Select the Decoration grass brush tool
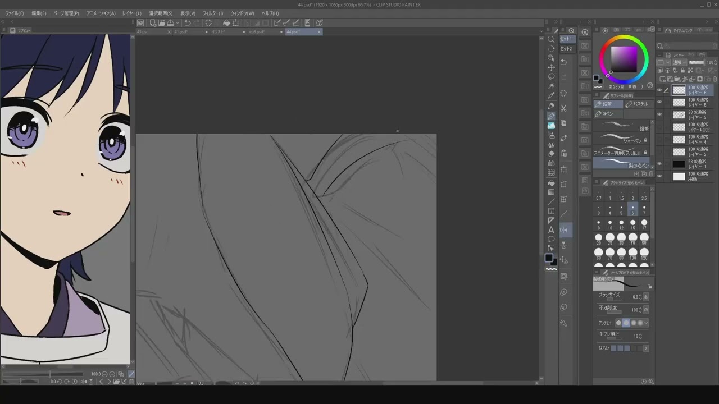This screenshot has width=719, height=404. click(x=551, y=145)
